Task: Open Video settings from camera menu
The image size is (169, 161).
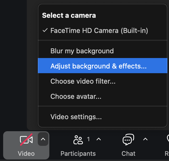Action: click(76, 117)
